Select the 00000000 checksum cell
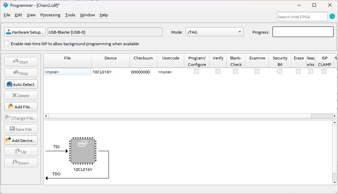Image resolution: width=338 pixels, height=194 pixels. coord(143,72)
